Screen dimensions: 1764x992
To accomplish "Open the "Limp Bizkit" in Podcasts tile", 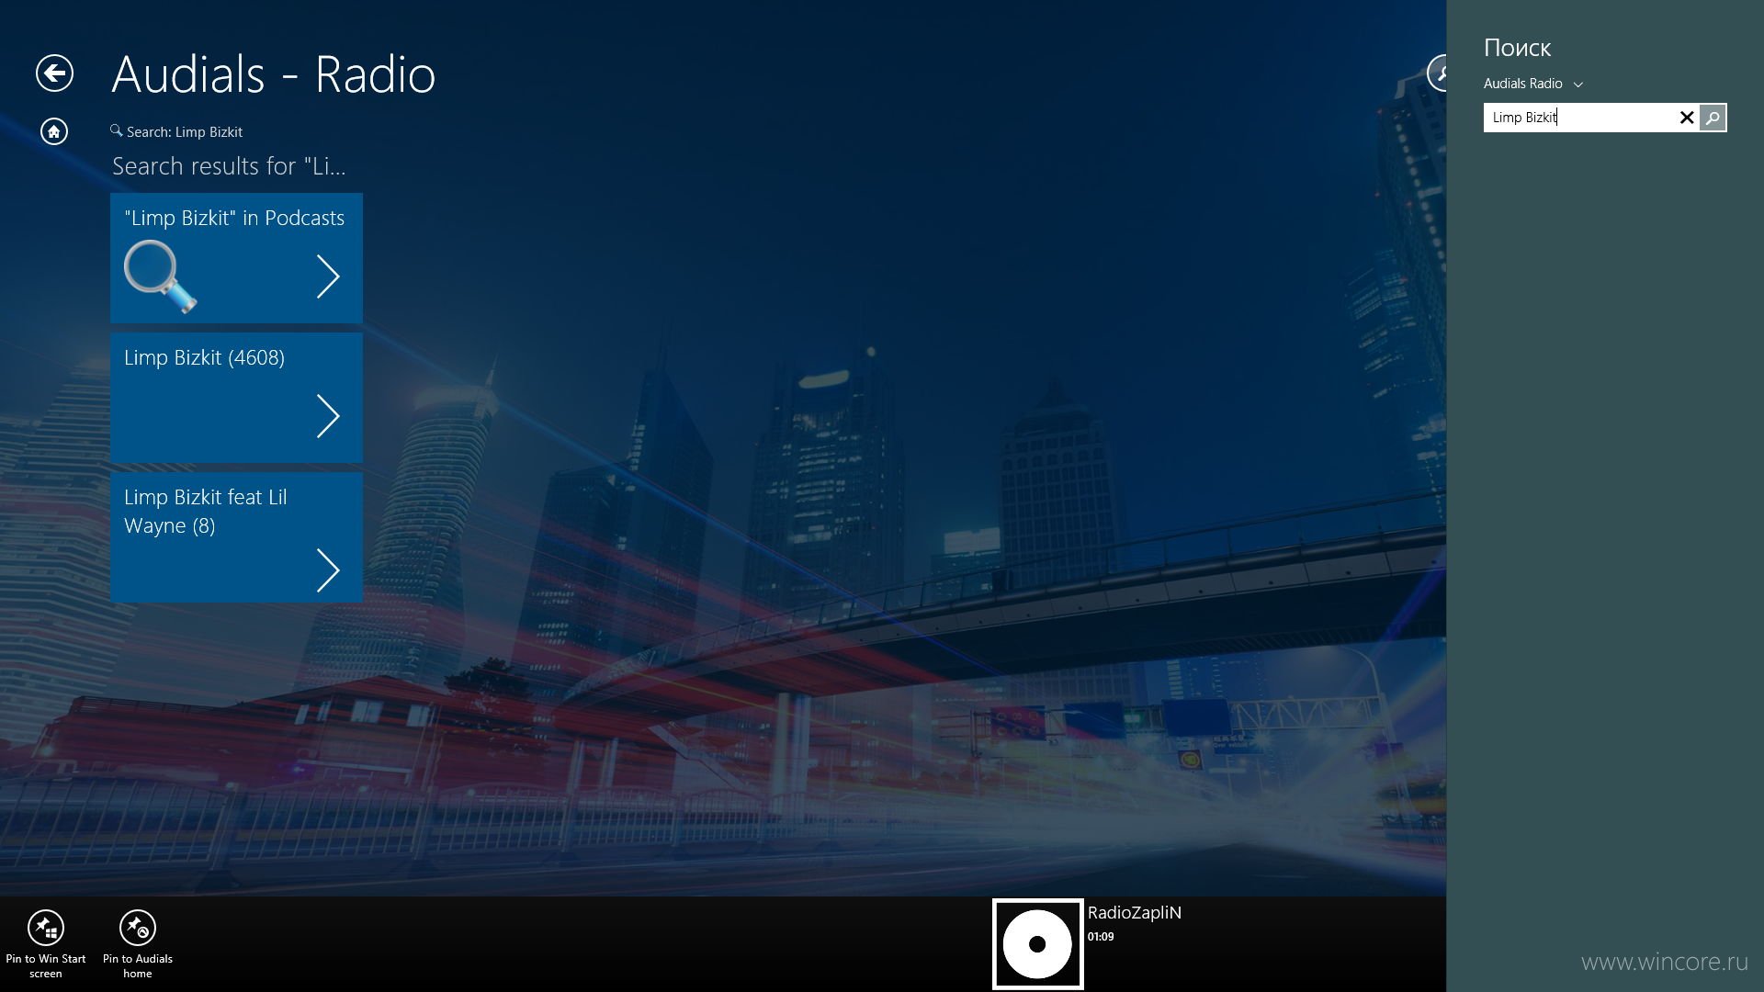I will (236, 257).
